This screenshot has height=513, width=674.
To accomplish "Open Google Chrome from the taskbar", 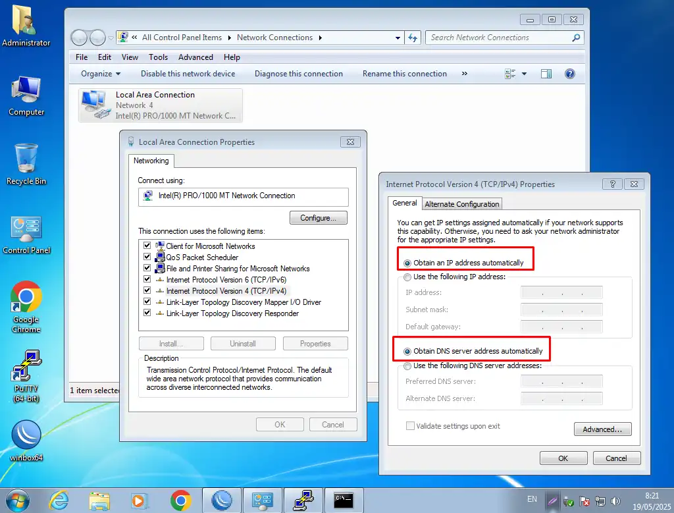I will [180, 500].
